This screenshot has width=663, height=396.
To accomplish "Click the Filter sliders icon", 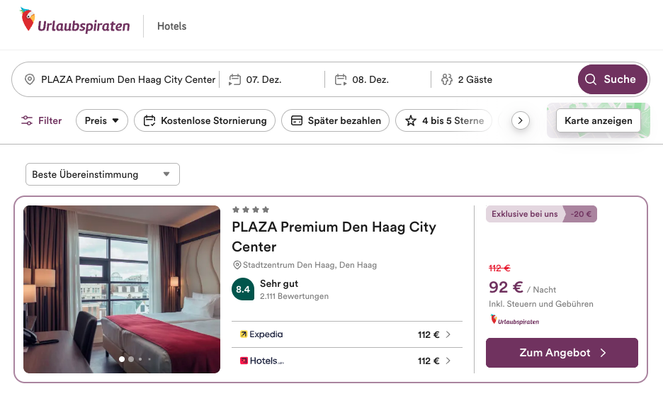I will (x=27, y=120).
